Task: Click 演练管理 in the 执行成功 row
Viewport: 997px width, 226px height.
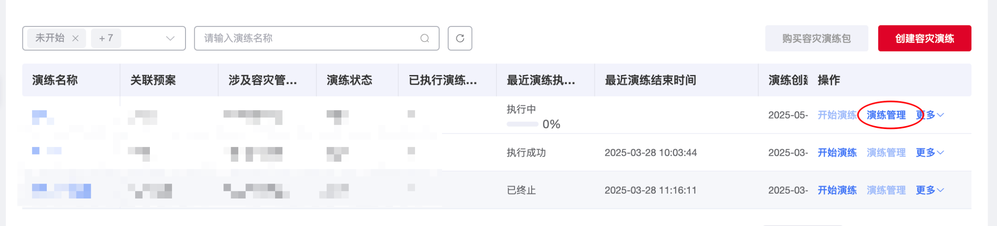Action: coord(886,153)
